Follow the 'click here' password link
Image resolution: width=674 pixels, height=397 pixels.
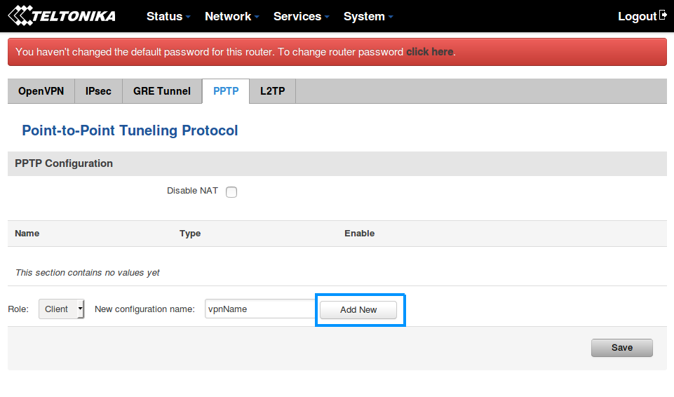(429, 52)
